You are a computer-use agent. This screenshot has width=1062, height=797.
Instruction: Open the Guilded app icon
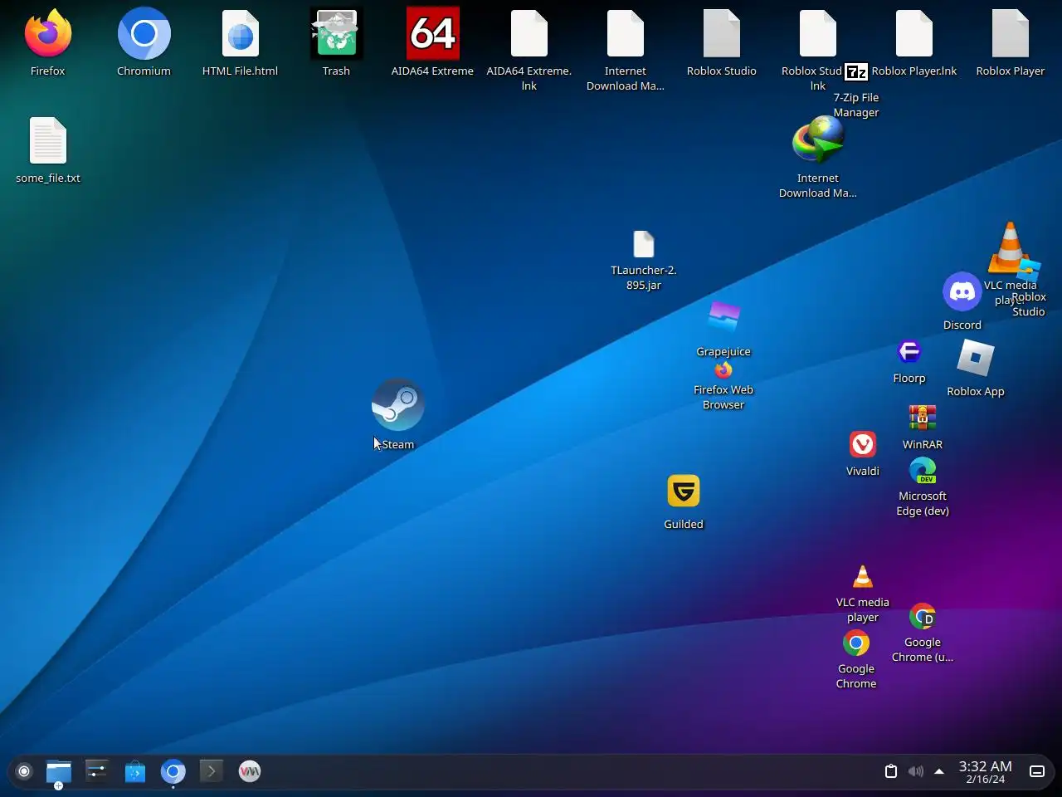[x=684, y=491]
